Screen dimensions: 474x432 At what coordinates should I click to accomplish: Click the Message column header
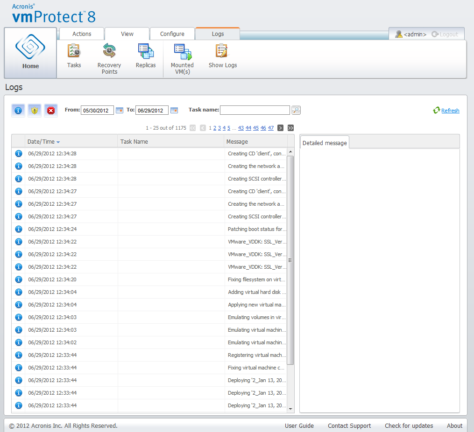pos(256,141)
